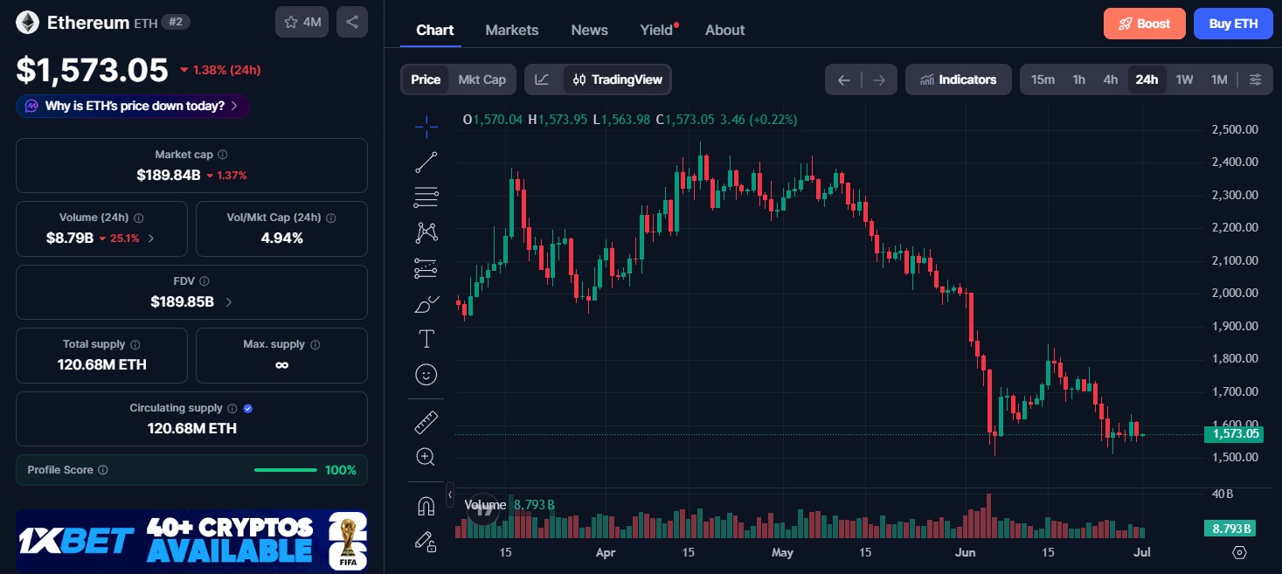Switch to TradingView chart mode
1282x574 pixels.
(617, 80)
